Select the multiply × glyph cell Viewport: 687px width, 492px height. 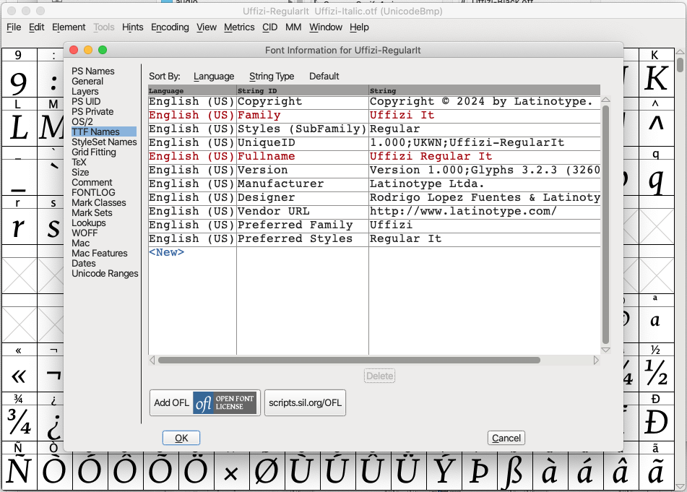click(x=231, y=471)
